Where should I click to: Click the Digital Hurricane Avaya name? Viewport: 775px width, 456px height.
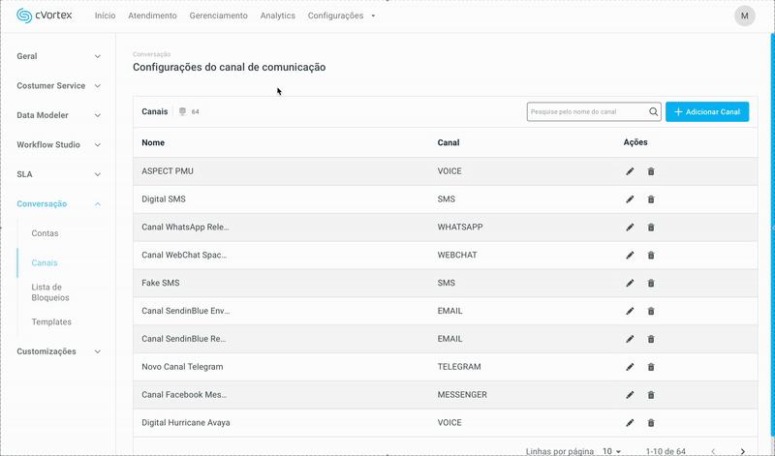186,423
